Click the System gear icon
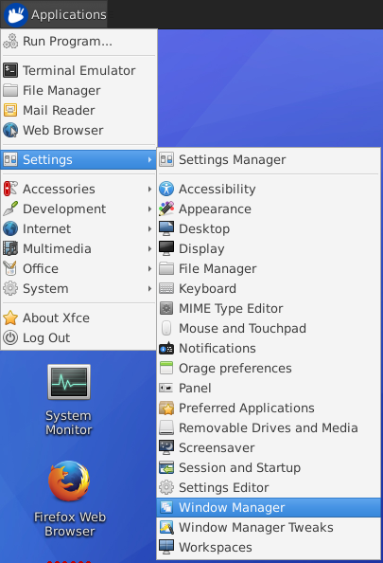The image size is (383, 563). (10, 289)
